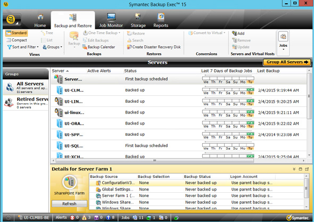The width and height of the screenshot is (314, 222).
Task: Select ConfigurationV3... backup source row
Action: [196, 183]
